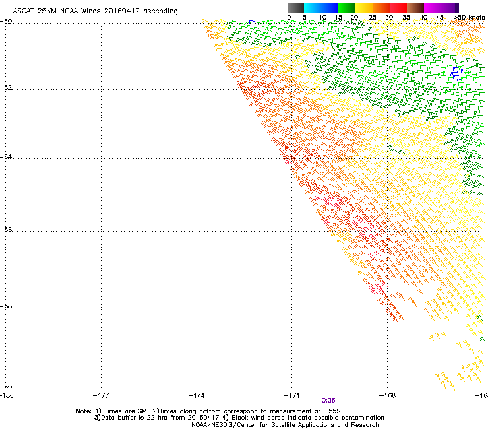Click the purple overpass time '10:06'
The image size is (488, 429).
pyautogui.click(x=327, y=401)
